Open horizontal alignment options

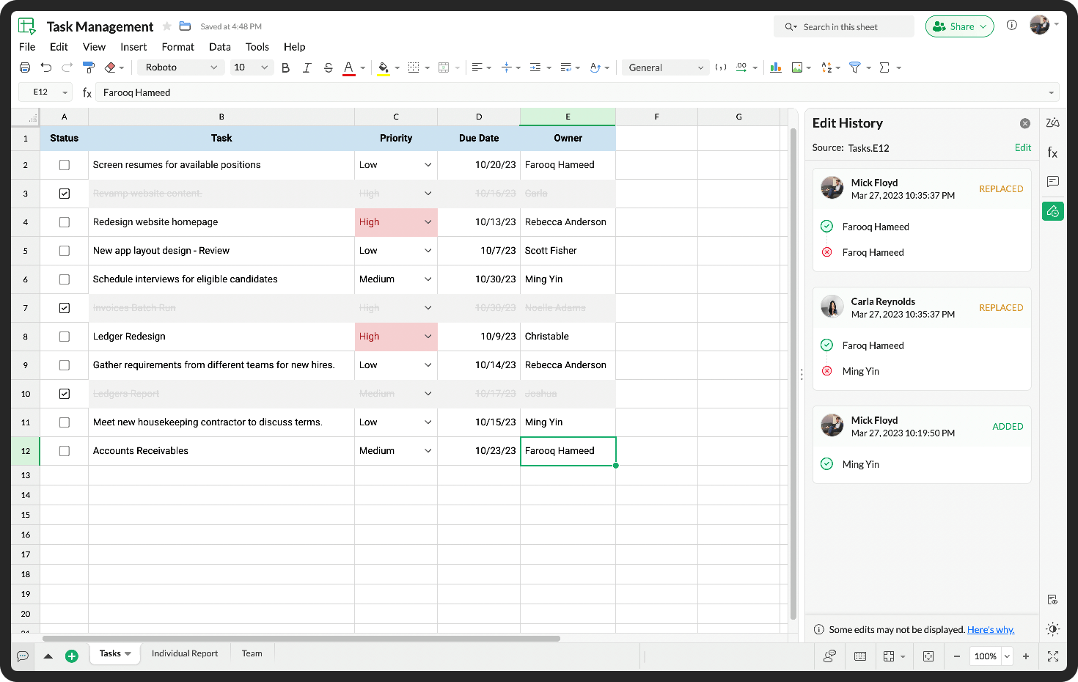tap(477, 67)
